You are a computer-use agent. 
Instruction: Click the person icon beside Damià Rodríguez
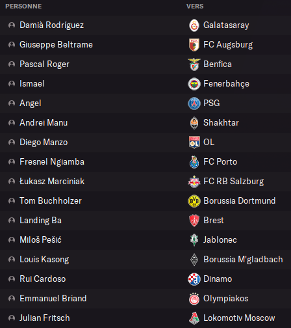[x=12, y=25]
